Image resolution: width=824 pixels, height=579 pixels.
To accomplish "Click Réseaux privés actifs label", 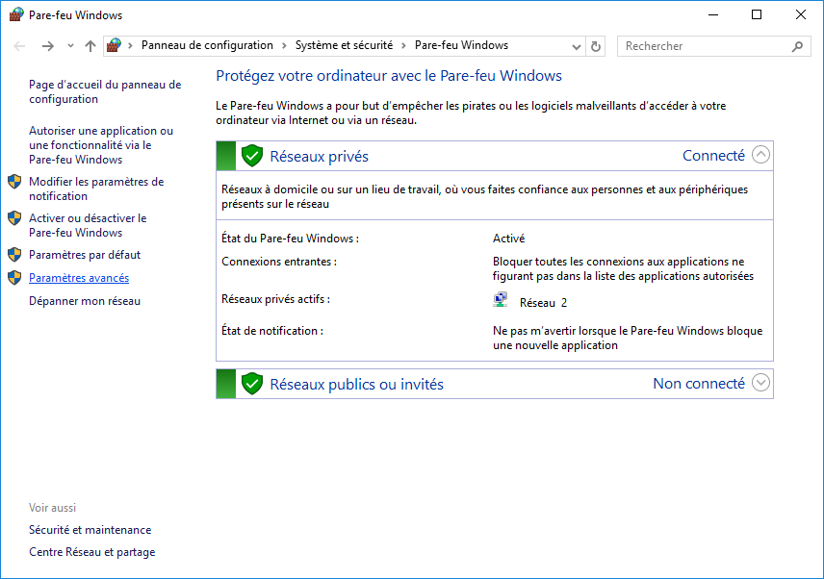I will [x=276, y=299].
